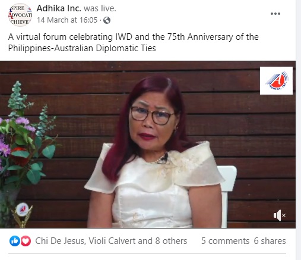
Task: Click the blue Like reaction icon
Action: (15, 241)
